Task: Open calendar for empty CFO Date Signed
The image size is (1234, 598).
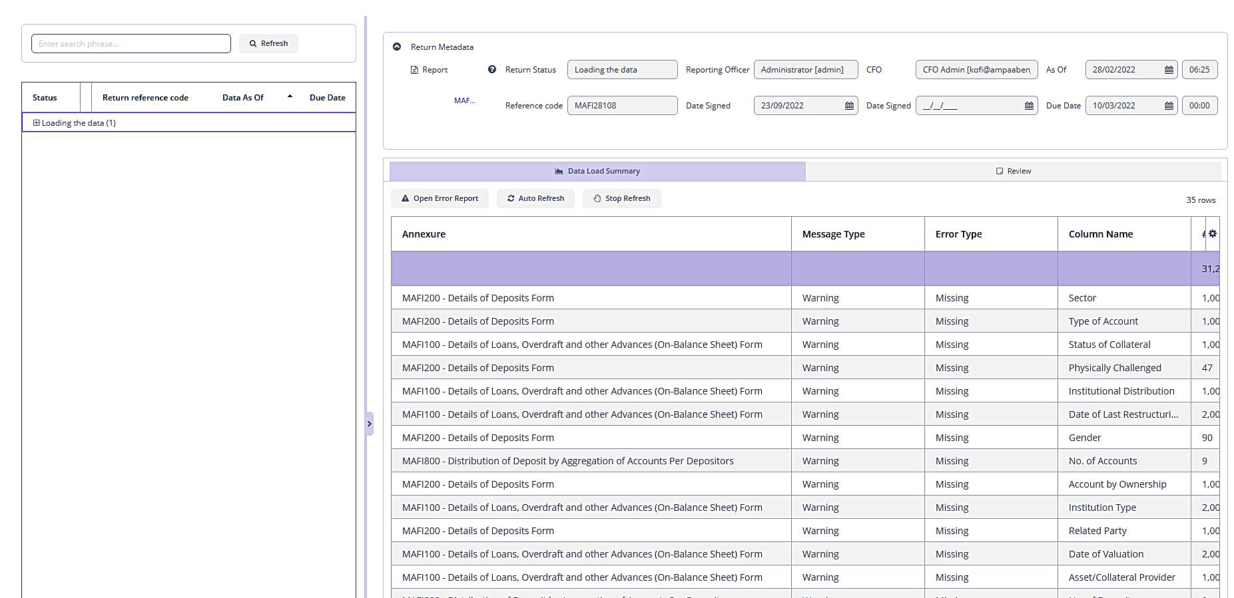Action: pyautogui.click(x=1029, y=106)
